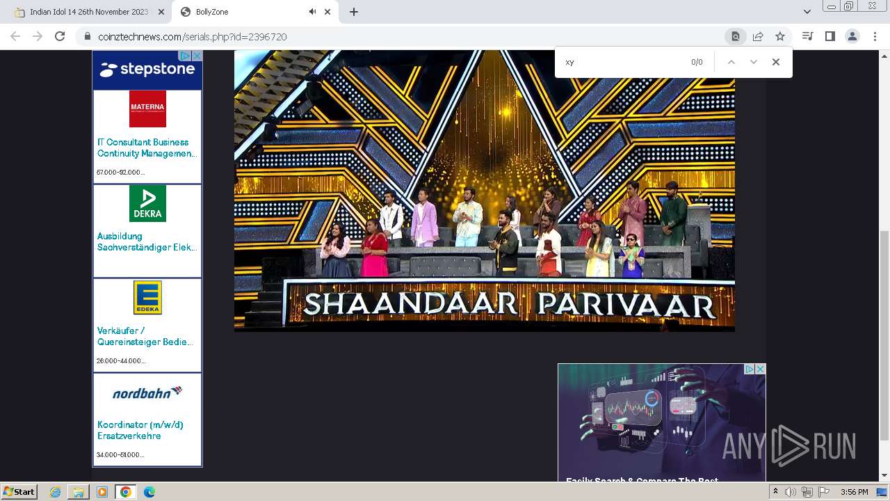Click the 34.000–51.000 salary text

pyautogui.click(x=120, y=454)
